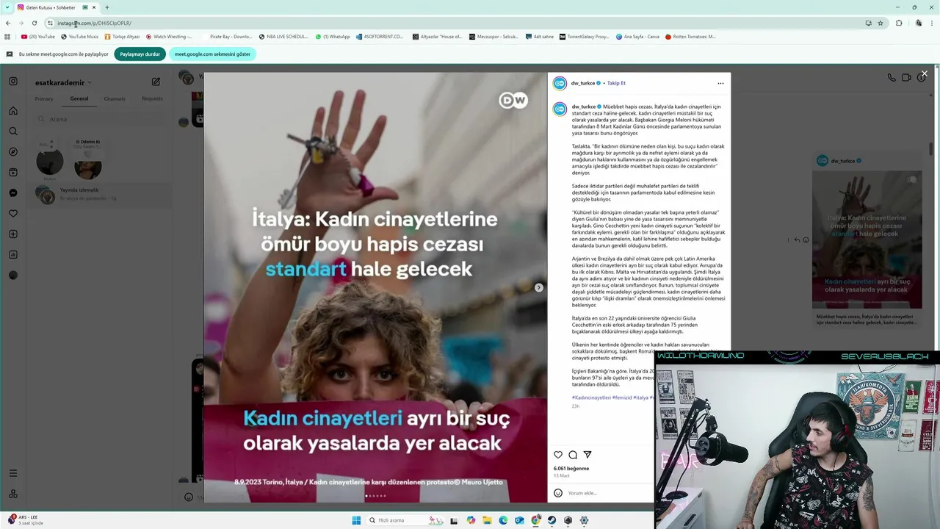Click the shared dw_turkce post preview in chat
The width and height of the screenshot is (940, 529).
tap(867, 239)
